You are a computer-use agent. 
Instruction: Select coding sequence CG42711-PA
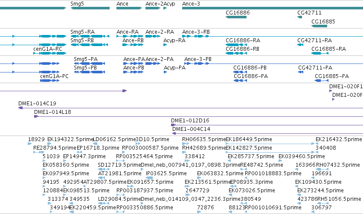coord(301,72)
